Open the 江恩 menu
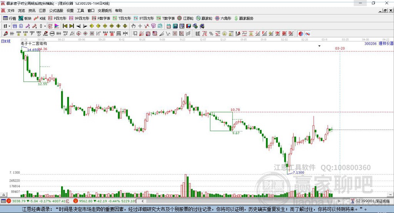Screen dimensions: 394x213 click(42, 10)
